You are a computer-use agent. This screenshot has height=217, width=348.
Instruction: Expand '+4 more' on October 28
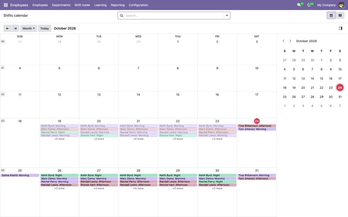point(138,188)
